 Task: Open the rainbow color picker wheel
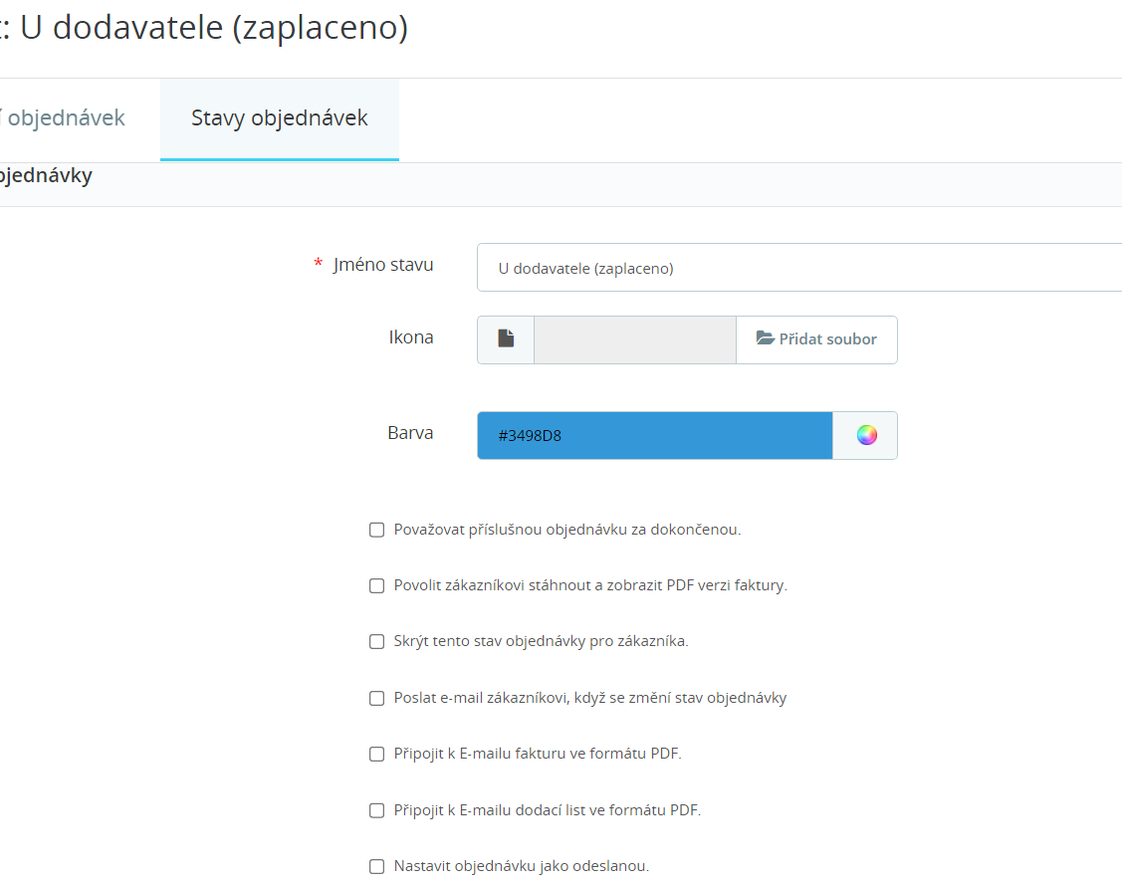coord(866,435)
